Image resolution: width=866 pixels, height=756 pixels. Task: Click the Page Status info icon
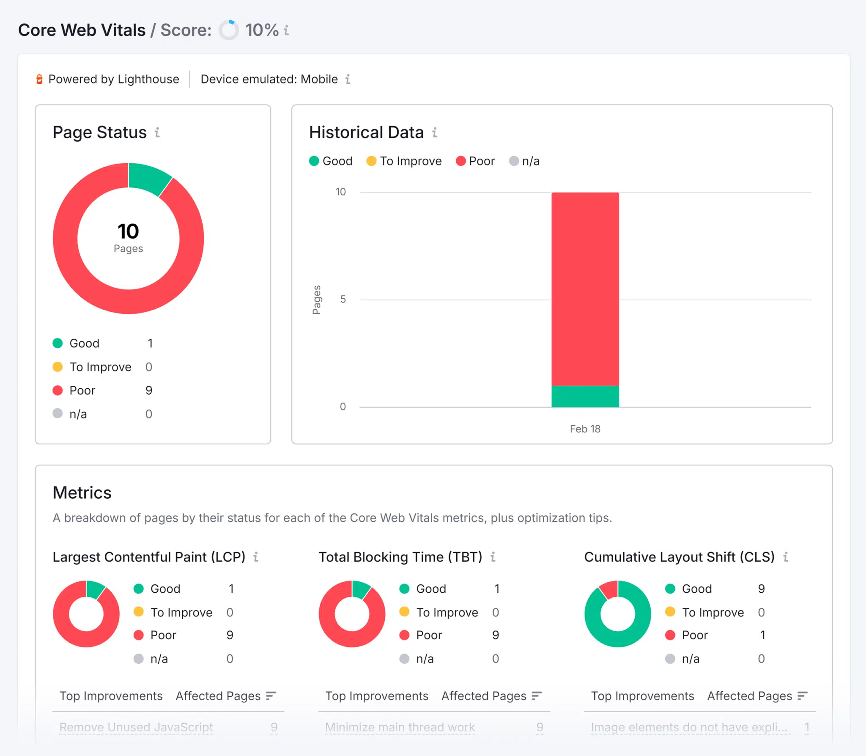click(157, 132)
